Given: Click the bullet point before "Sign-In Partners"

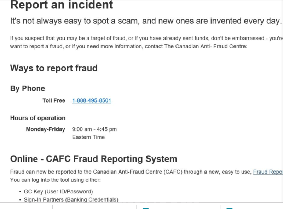Looking at the screenshot, I should pyautogui.click(x=20, y=200).
